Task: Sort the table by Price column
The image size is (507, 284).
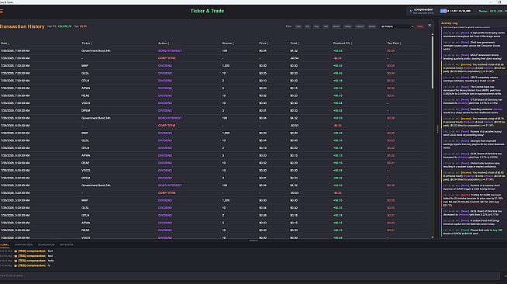Action: tap(264, 43)
